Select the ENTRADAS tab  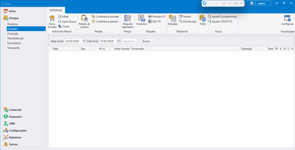(x=56, y=10)
